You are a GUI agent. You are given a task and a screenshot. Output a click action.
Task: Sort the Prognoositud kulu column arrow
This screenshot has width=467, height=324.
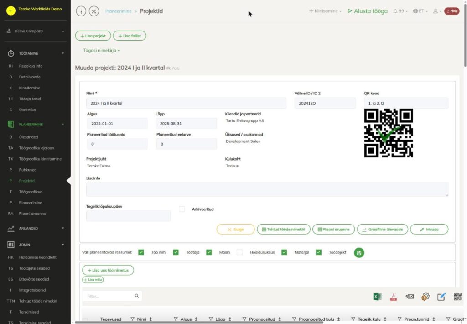[338, 319]
